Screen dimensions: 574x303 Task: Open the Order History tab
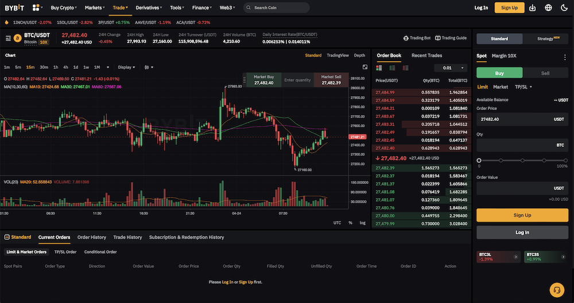[x=92, y=237]
